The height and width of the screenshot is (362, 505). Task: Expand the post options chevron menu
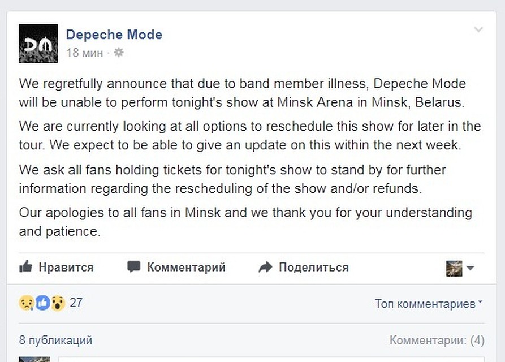478,29
